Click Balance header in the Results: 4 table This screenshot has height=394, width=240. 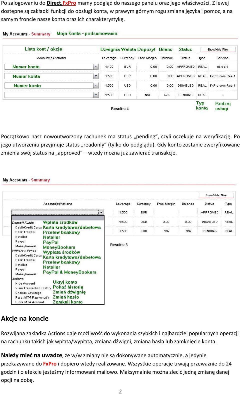click(167, 58)
